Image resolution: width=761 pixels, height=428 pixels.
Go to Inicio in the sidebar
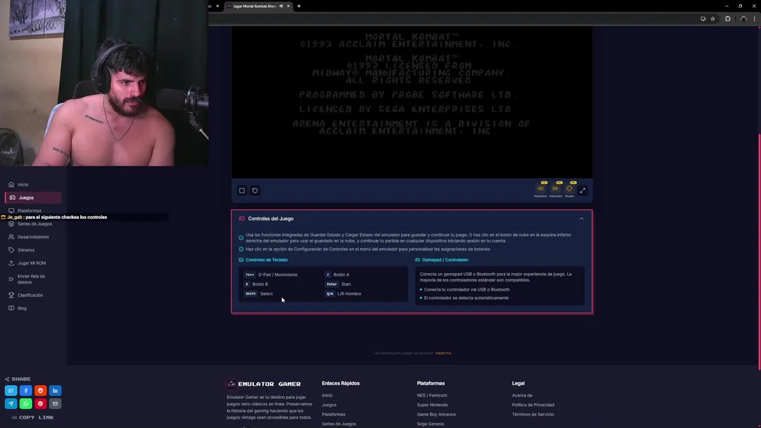point(33,184)
